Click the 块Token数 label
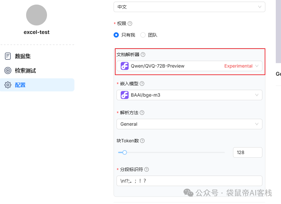Image resolution: width=281 pixels, height=204 pixels. pyautogui.click(x=128, y=141)
